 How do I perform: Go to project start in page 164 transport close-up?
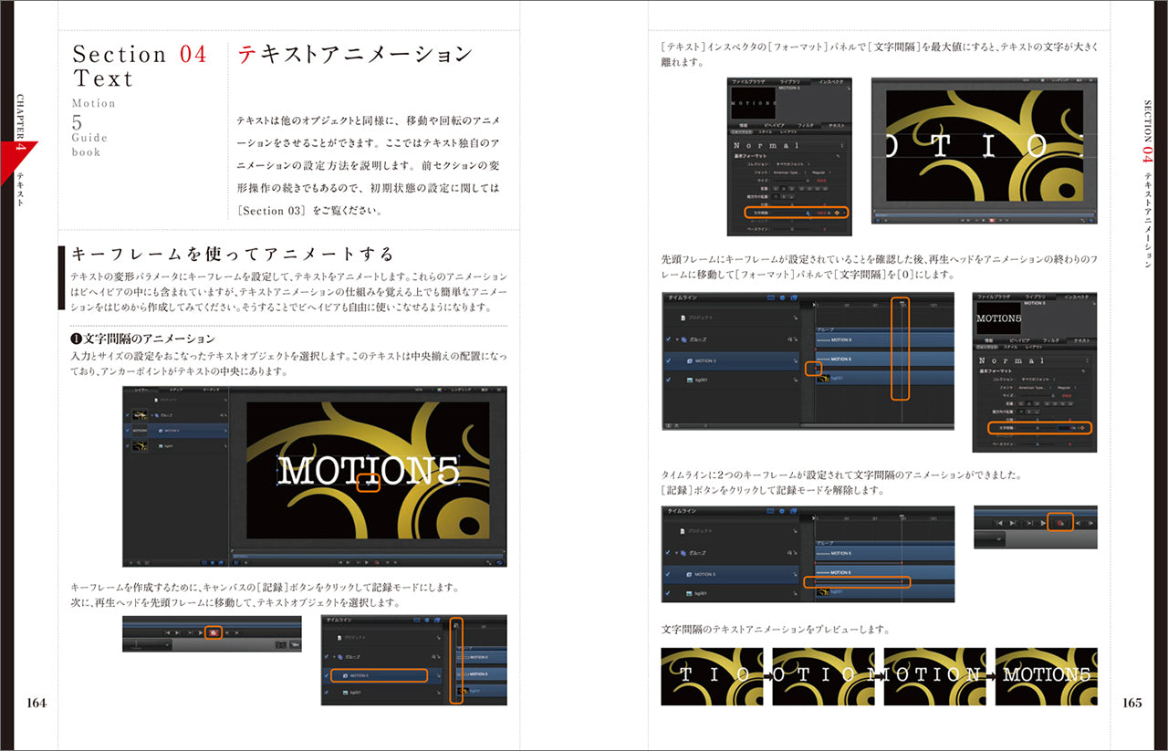pyautogui.click(x=168, y=632)
